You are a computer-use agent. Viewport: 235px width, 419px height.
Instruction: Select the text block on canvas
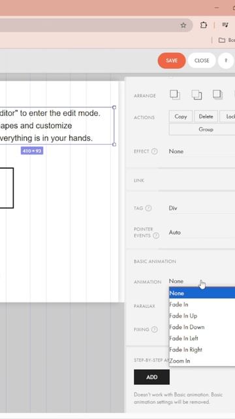pos(56,126)
